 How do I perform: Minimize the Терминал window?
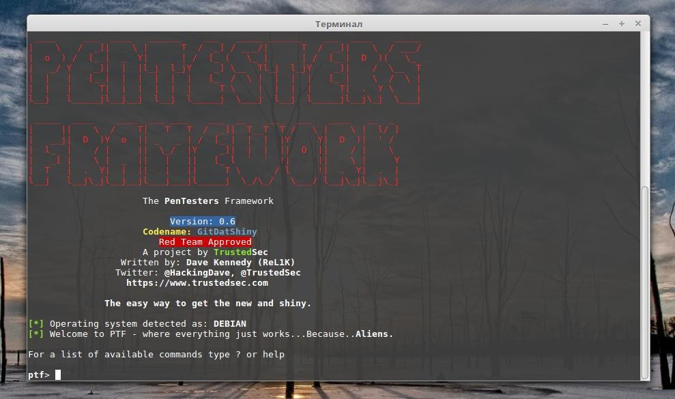[x=605, y=24]
